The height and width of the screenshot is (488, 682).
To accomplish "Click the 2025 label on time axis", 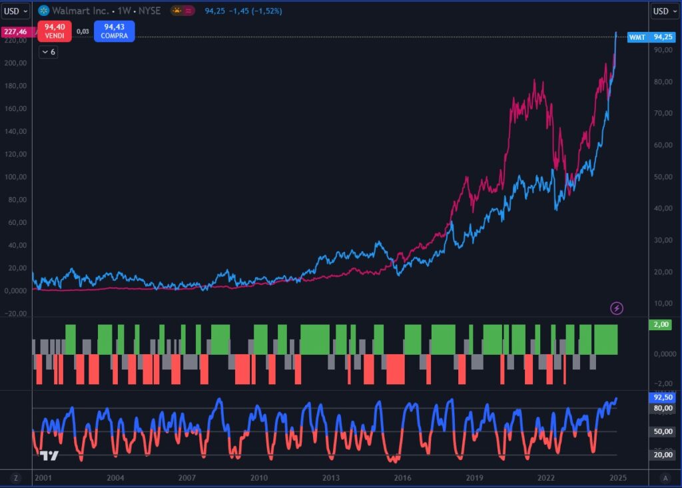I will click(617, 478).
